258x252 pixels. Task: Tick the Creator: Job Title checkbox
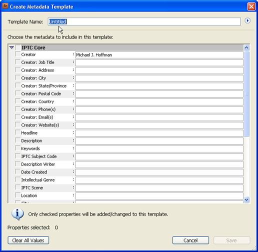click(17, 62)
